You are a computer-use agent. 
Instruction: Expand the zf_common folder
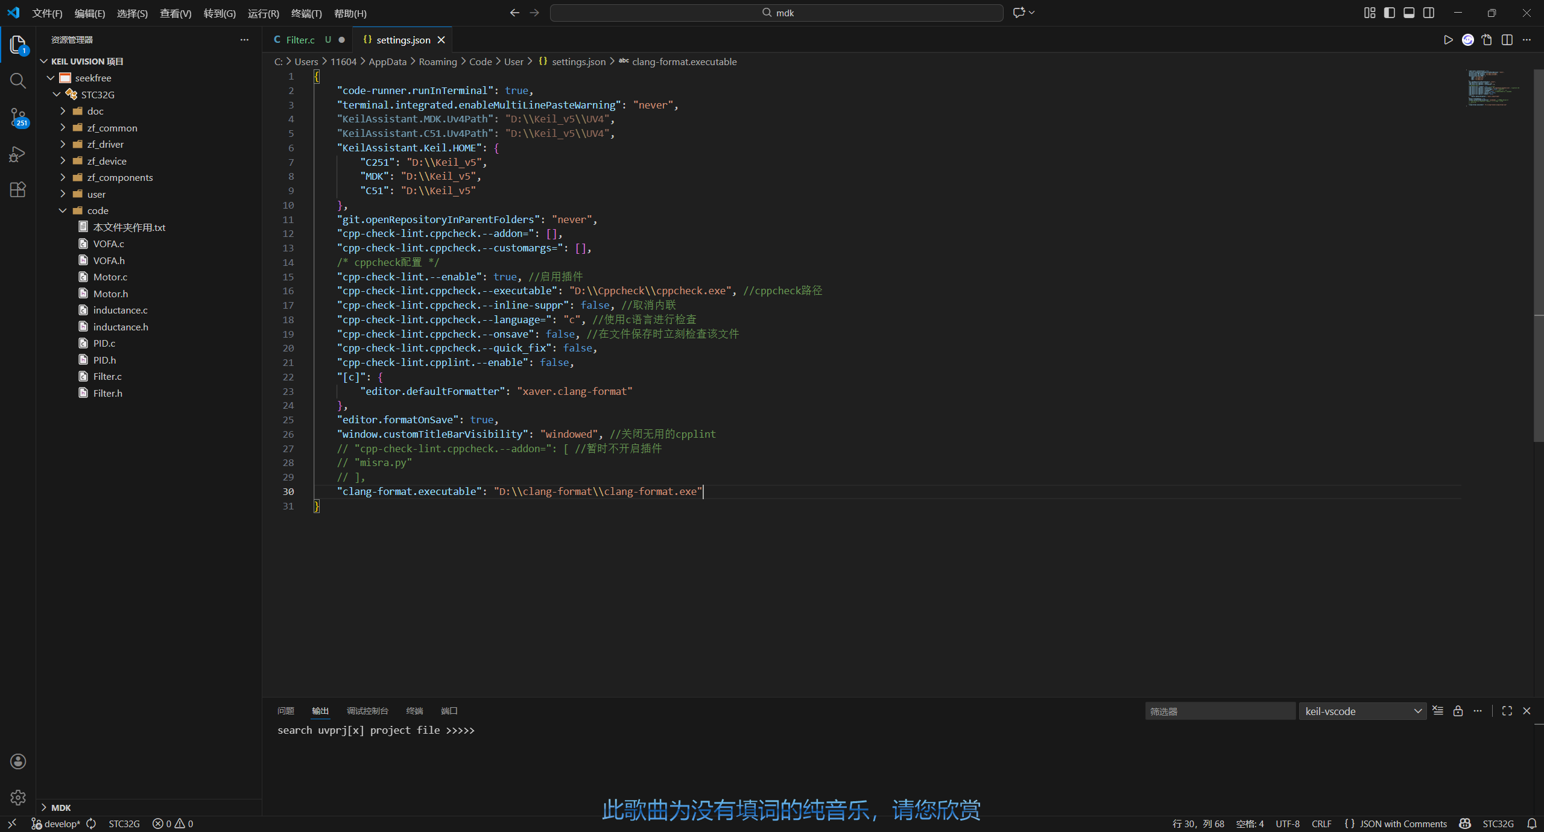point(63,128)
